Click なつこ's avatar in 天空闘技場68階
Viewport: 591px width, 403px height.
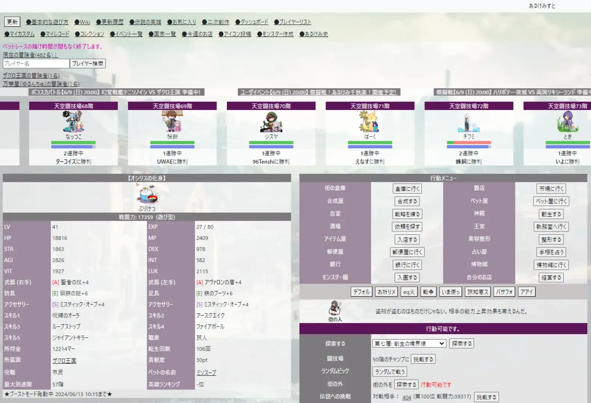coord(73,122)
